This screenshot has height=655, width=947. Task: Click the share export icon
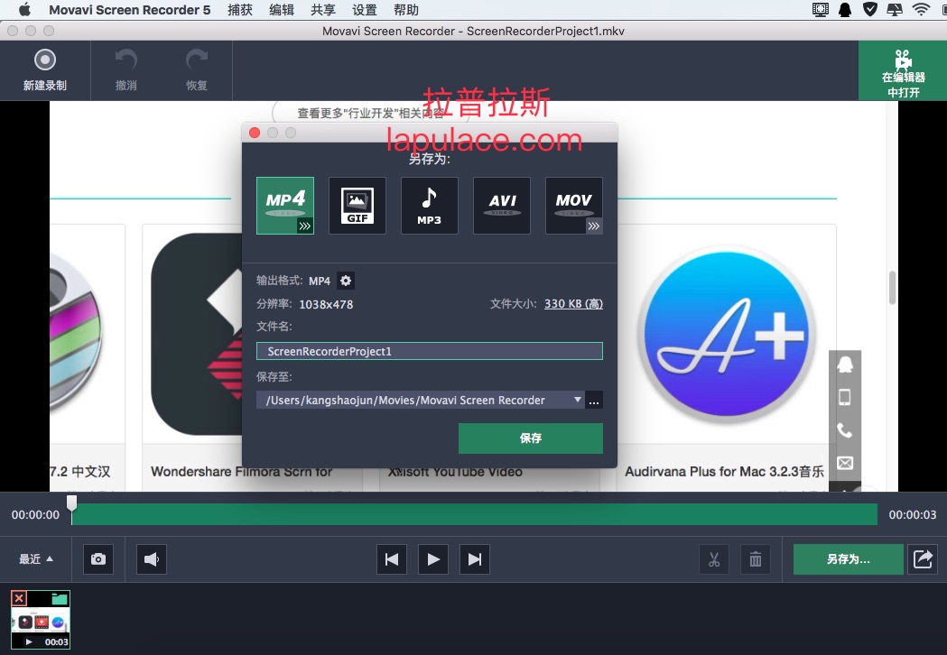[x=923, y=559]
